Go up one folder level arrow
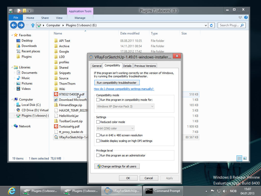261x196 pixels. tap(33, 25)
